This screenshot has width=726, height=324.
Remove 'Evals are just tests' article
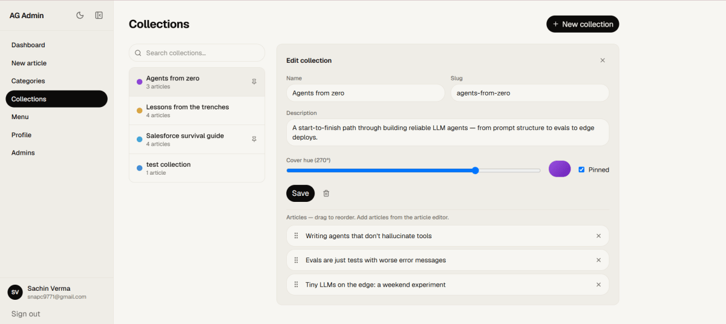pos(599,260)
